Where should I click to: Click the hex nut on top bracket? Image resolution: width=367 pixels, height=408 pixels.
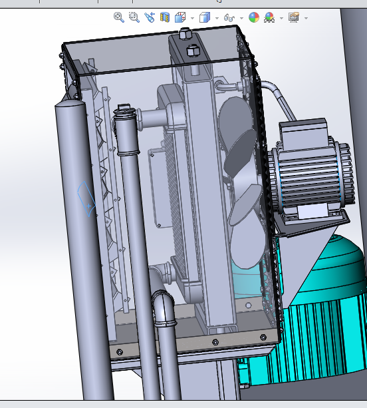pos(193,51)
